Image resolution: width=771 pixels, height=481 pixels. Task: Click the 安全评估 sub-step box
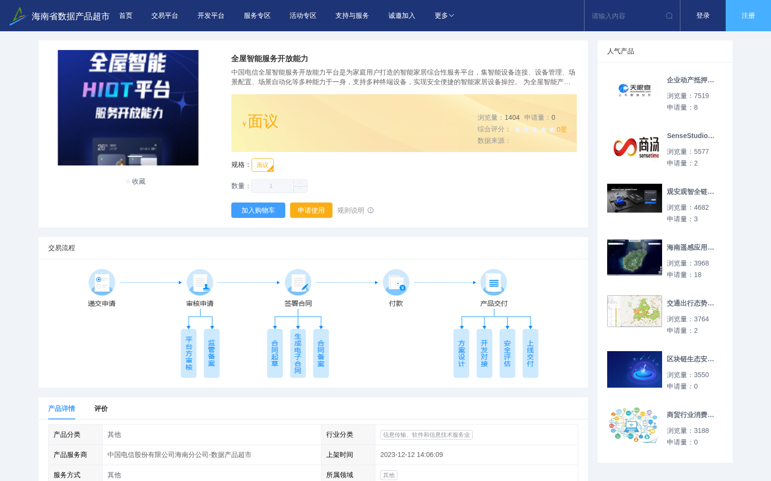tap(507, 354)
